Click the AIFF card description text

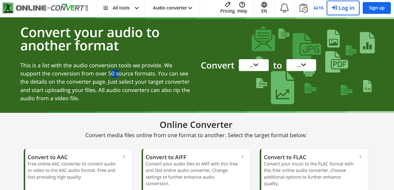click(x=192, y=174)
